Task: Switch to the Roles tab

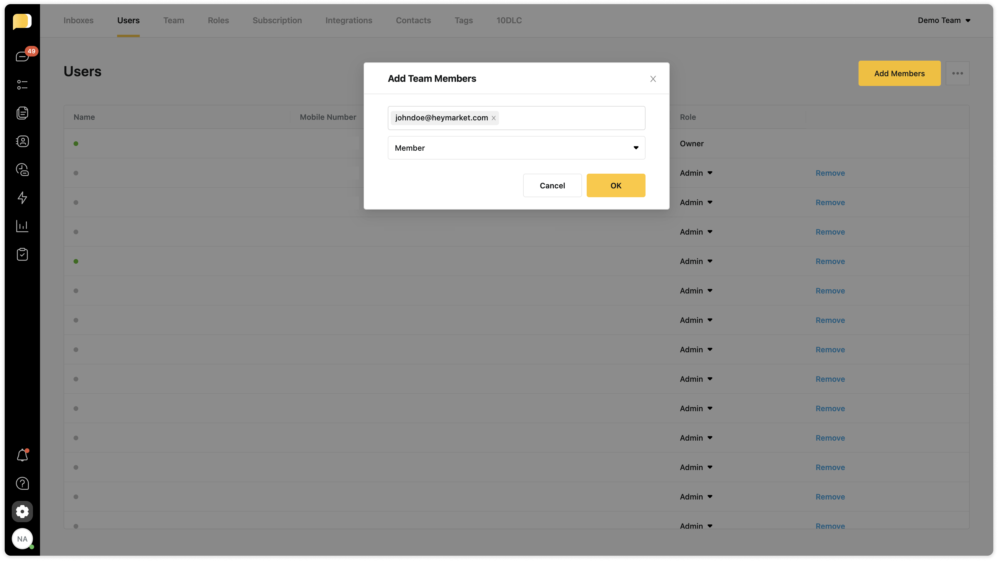Action: [x=218, y=20]
